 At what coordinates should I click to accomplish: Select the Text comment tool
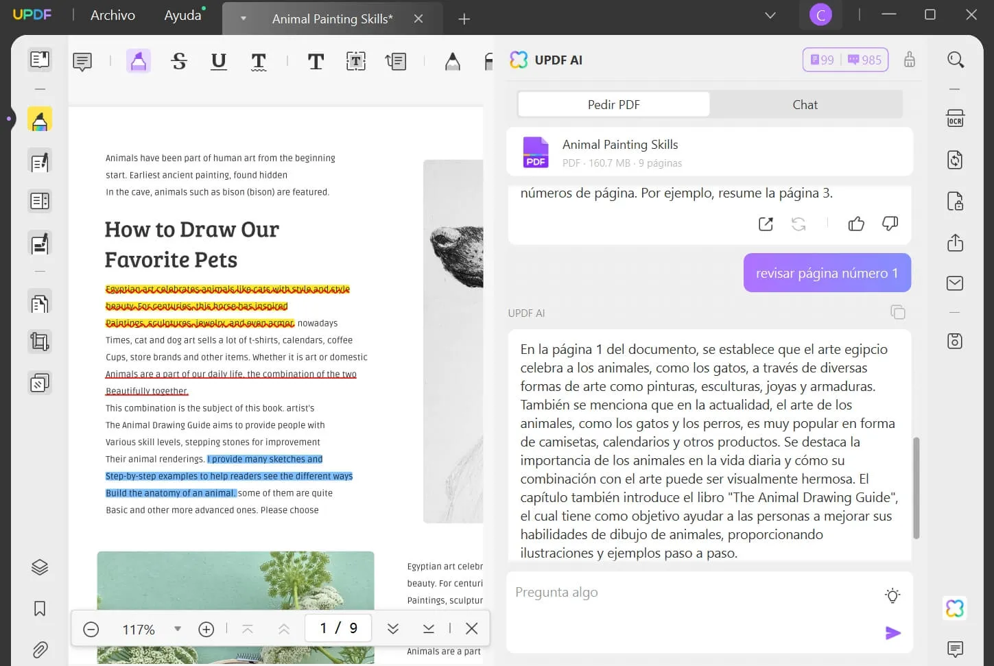[316, 62]
